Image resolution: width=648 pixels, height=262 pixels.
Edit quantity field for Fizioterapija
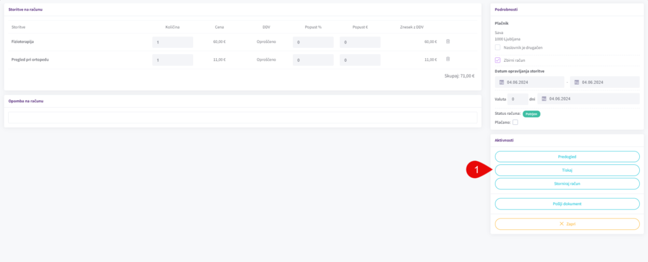[172, 42]
